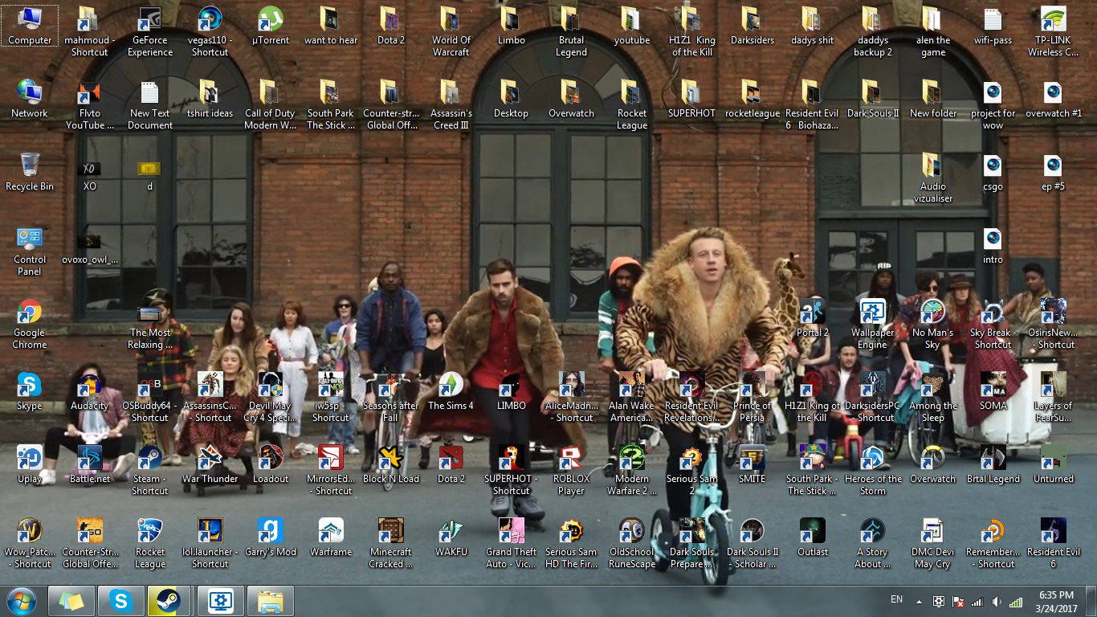Start µTorrent

pyautogui.click(x=270, y=18)
